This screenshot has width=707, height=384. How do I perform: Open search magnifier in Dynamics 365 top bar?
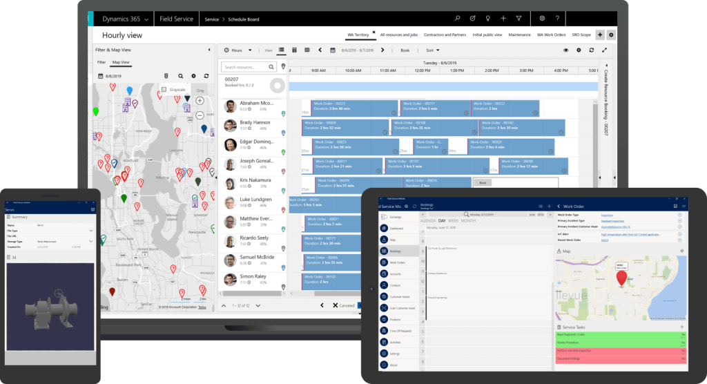[457, 19]
